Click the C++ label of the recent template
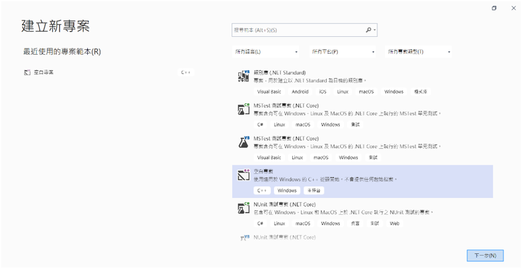 point(185,73)
